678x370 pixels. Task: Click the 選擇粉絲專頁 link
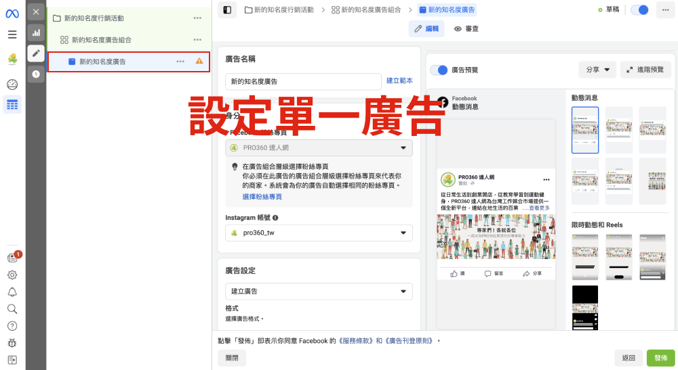[262, 197]
